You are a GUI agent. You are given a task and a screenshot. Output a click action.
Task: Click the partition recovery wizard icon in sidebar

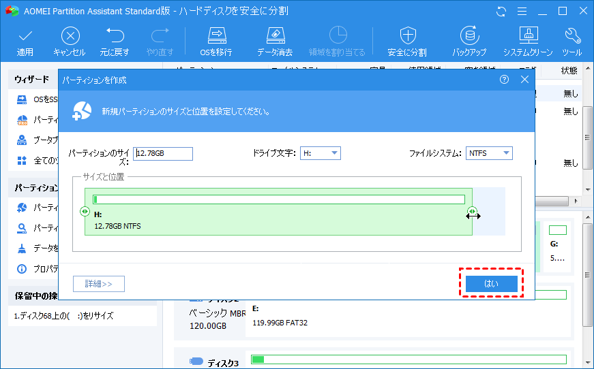click(22, 121)
